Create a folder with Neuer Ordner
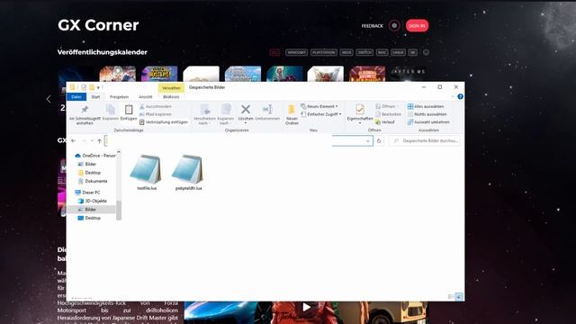The height and width of the screenshot is (324, 576). tap(292, 114)
